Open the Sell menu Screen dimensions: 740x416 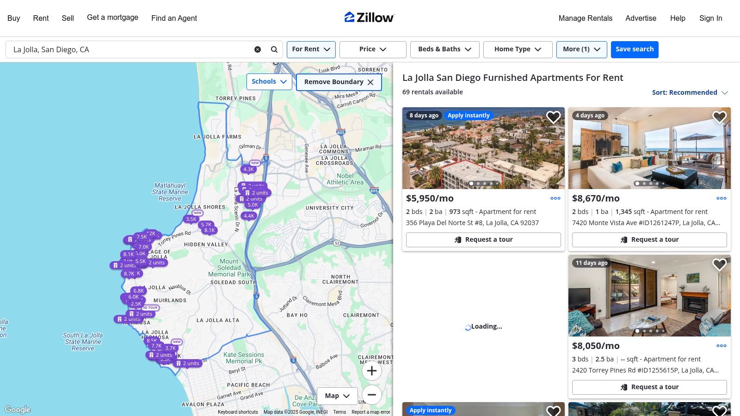click(x=68, y=18)
